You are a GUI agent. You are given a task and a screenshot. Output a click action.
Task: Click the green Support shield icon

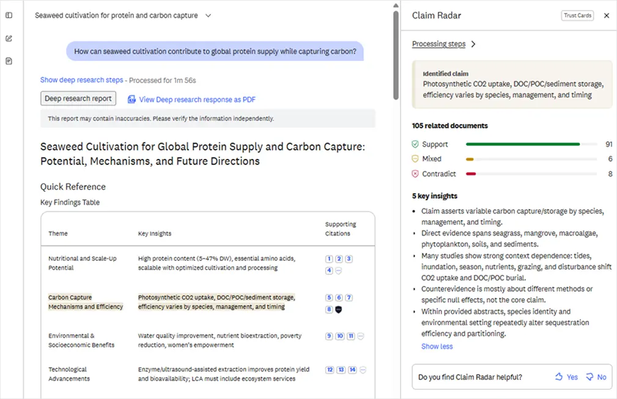[415, 144]
